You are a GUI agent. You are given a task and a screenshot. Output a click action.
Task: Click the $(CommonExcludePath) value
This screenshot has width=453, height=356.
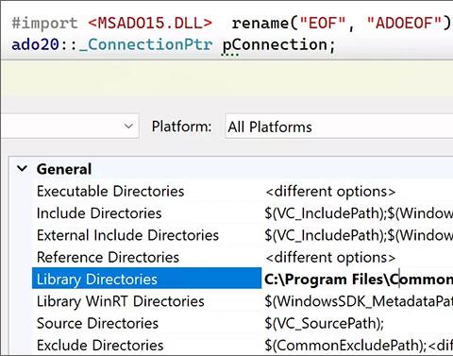coord(359,346)
